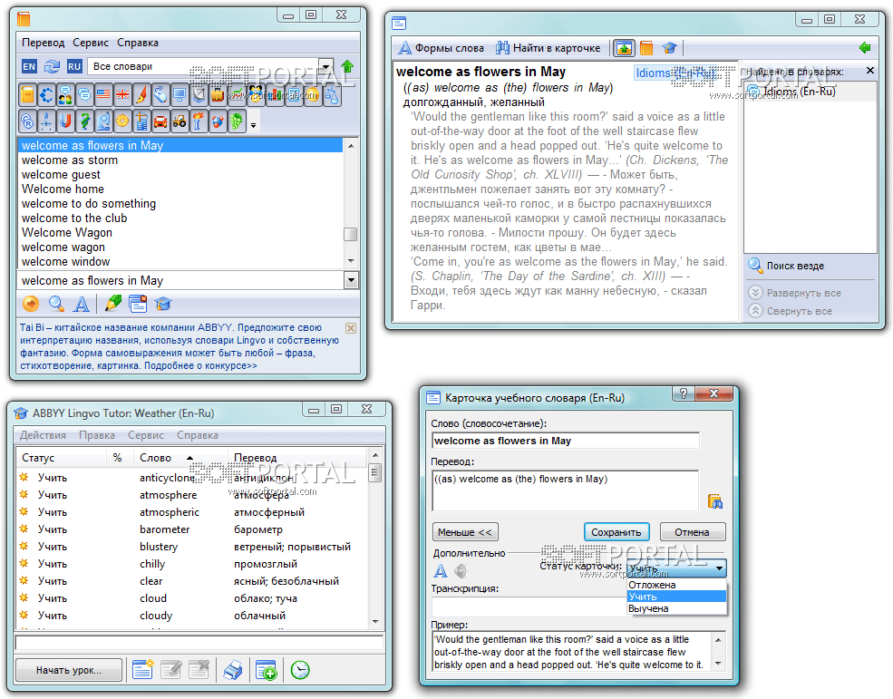Click the orange book icon in card toolbar
Viewport: 893px width, 699px height.
(646, 48)
